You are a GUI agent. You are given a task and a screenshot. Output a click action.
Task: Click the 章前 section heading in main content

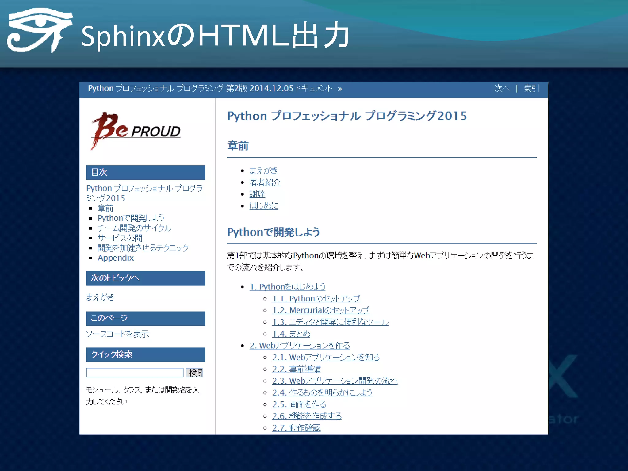[238, 146]
